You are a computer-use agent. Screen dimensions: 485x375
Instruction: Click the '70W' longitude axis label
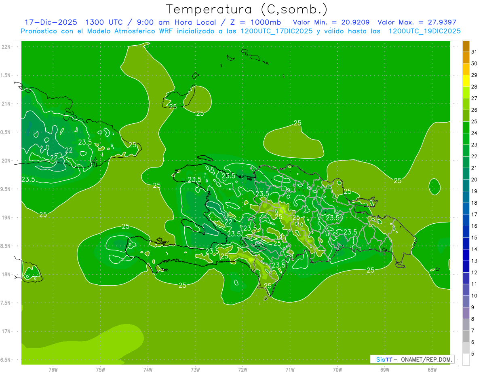coord(337,369)
